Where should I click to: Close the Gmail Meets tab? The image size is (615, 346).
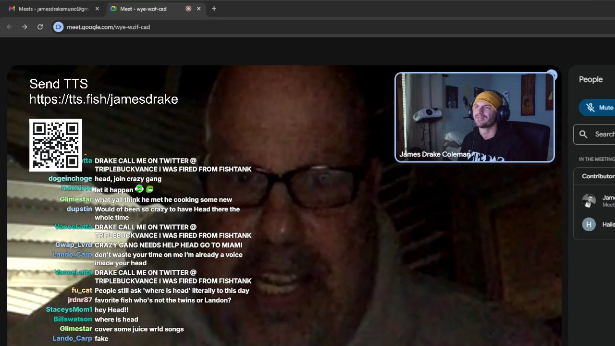click(x=97, y=9)
